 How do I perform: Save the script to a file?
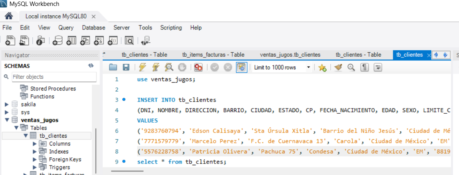[x=126, y=68]
